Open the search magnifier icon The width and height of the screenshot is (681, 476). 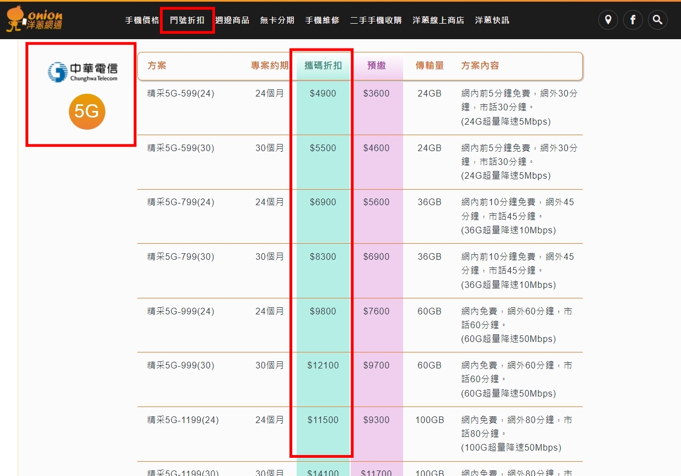(x=657, y=20)
